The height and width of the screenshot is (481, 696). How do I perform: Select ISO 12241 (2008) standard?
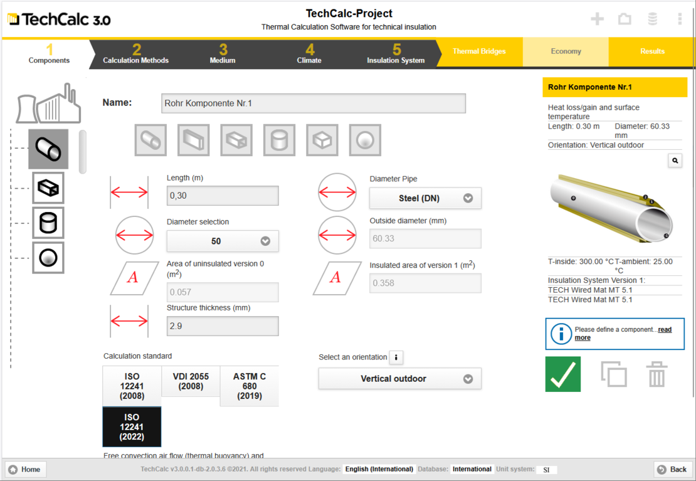click(132, 386)
